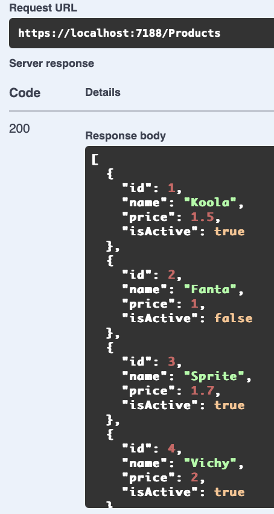Click the Server response heading
Screen dimensions: 274x514
51,63
